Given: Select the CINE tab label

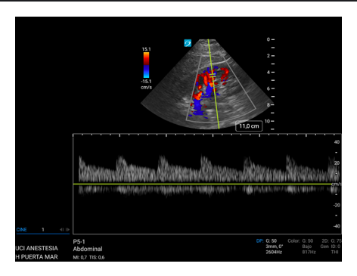Looking at the screenshot, I should tap(21, 230).
